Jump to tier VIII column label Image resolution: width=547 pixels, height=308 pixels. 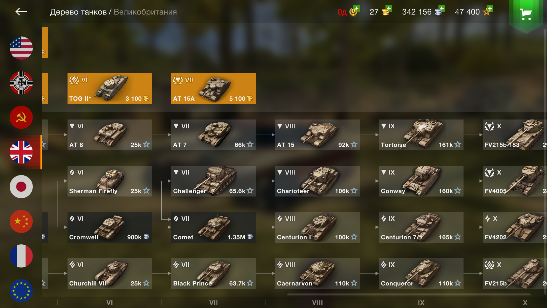317,303
